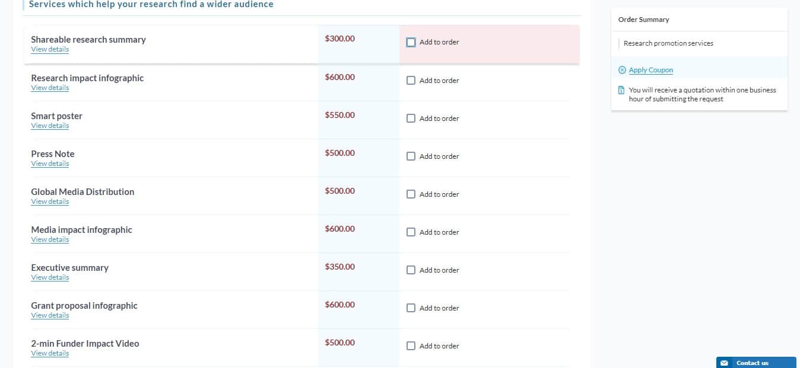
Task: Open View details under Press Note
Action: (50, 164)
